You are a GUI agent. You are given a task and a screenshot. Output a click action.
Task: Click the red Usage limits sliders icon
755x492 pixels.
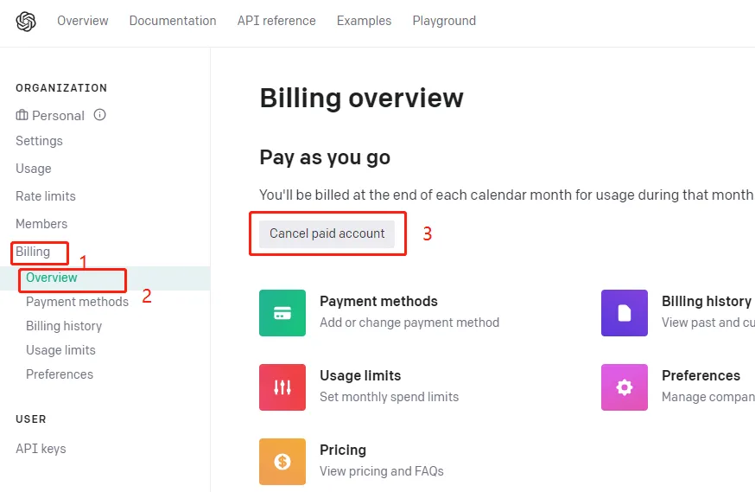pyautogui.click(x=282, y=387)
